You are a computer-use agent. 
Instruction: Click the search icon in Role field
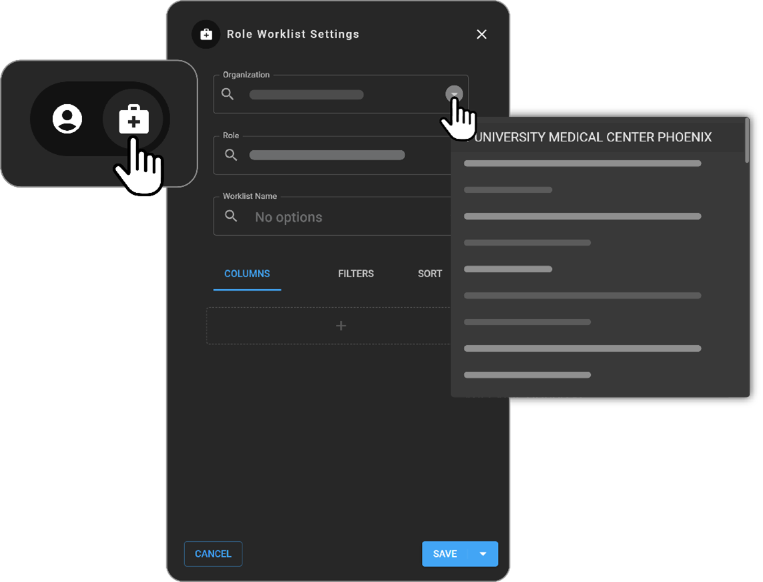click(231, 155)
